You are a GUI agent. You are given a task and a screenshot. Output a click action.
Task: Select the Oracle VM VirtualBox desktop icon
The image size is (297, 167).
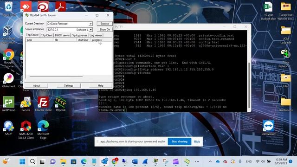point(8,34)
